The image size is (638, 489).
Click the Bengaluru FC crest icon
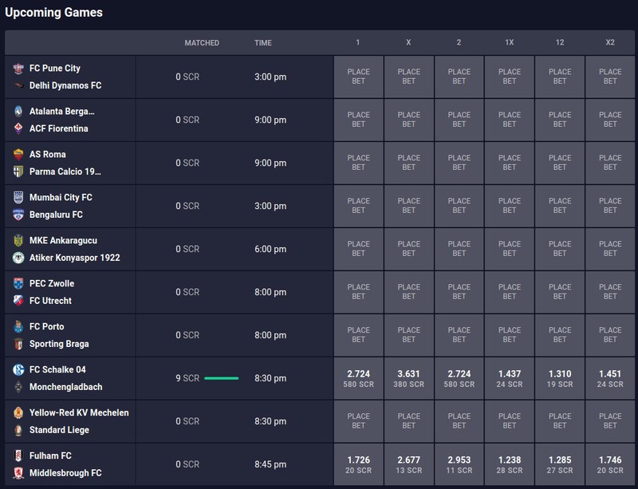[18, 215]
